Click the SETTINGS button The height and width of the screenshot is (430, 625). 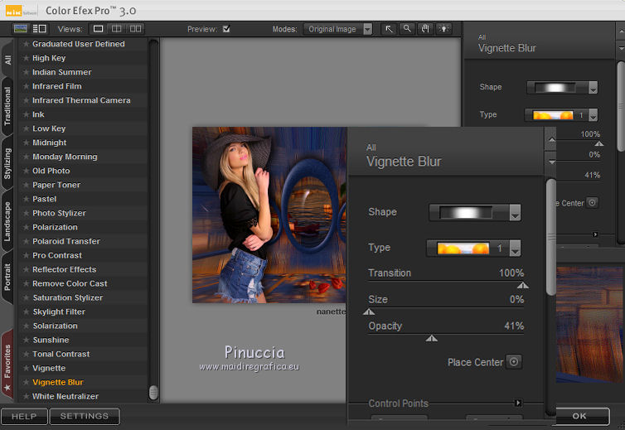[84, 416]
